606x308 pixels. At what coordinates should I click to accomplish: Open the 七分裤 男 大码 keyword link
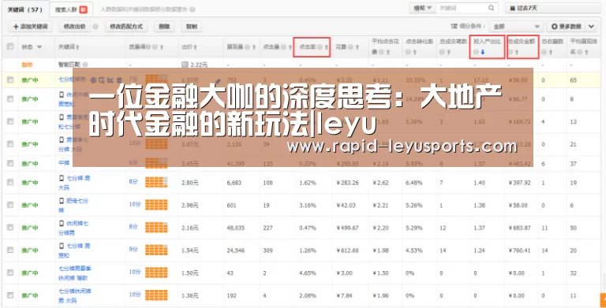[74, 182]
